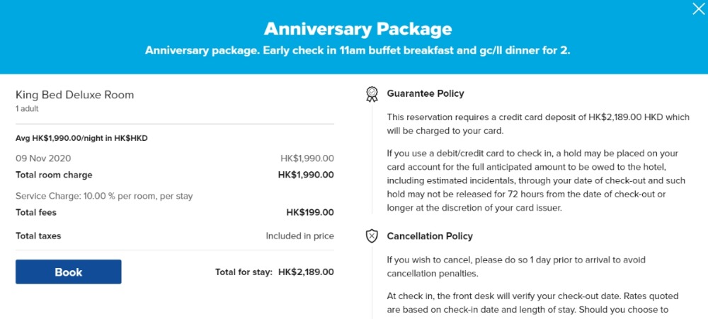Click the King Bed Deluxe Room heading
The height and width of the screenshot is (319, 708).
[74, 95]
